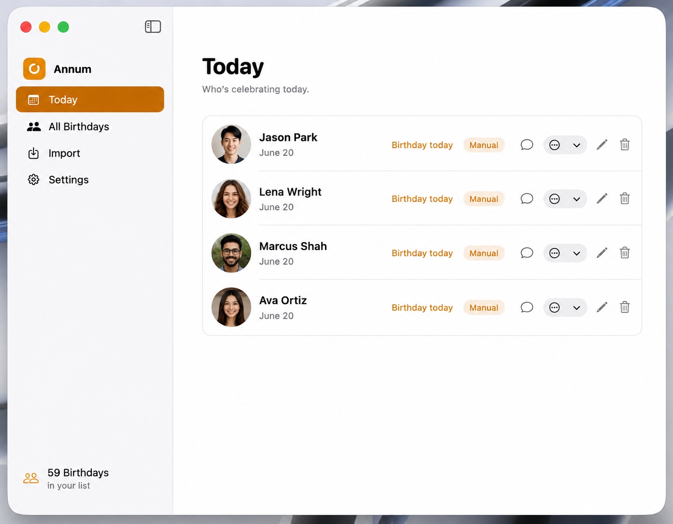
Task: Click "Birthday today" label for Jason Park
Action: click(x=422, y=145)
